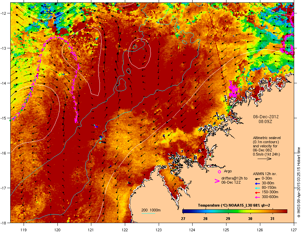Click the colorbar tick label 30
This screenshot has width=301, height=233.
(x=250, y=219)
